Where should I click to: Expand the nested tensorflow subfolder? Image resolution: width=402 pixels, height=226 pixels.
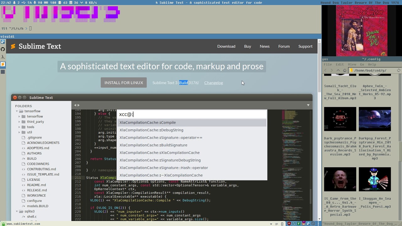[19, 116]
